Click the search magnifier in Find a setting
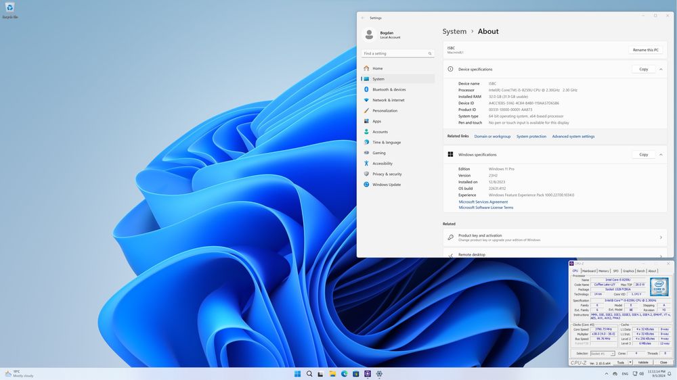This screenshot has width=677, height=380. click(x=430, y=53)
